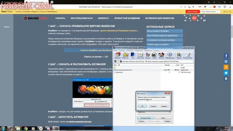
Task: Click the Комментарий (Comment) toolbar icon
Action: (188, 56)
